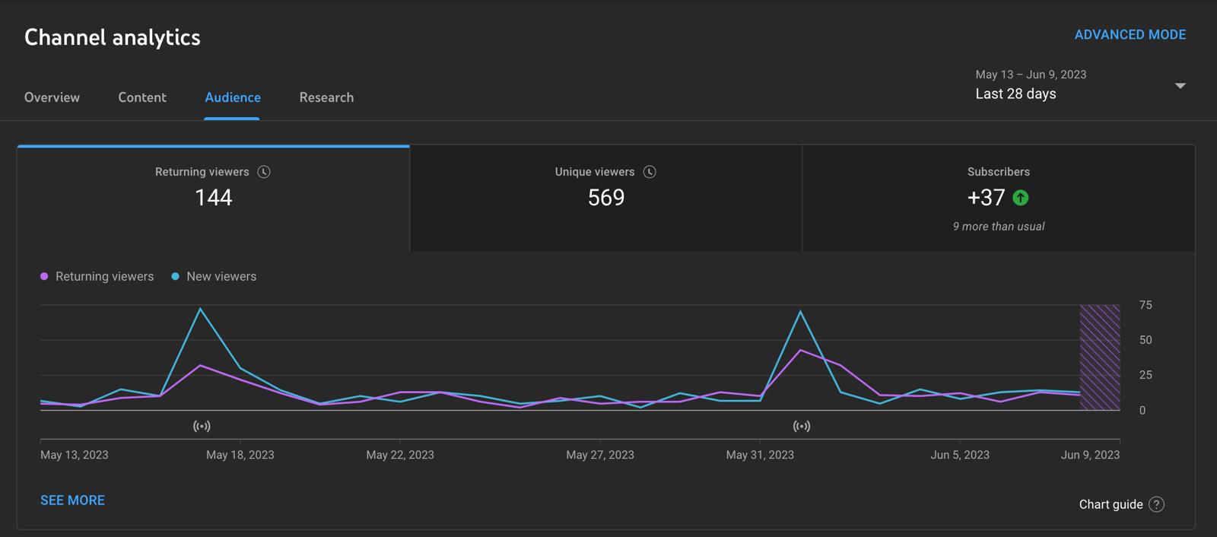Open the Last 28 days period selector
Image resolution: width=1217 pixels, height=537 pixels.
1015,94
